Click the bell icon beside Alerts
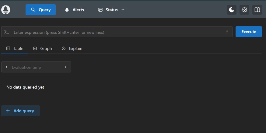 tap(67, 10)
